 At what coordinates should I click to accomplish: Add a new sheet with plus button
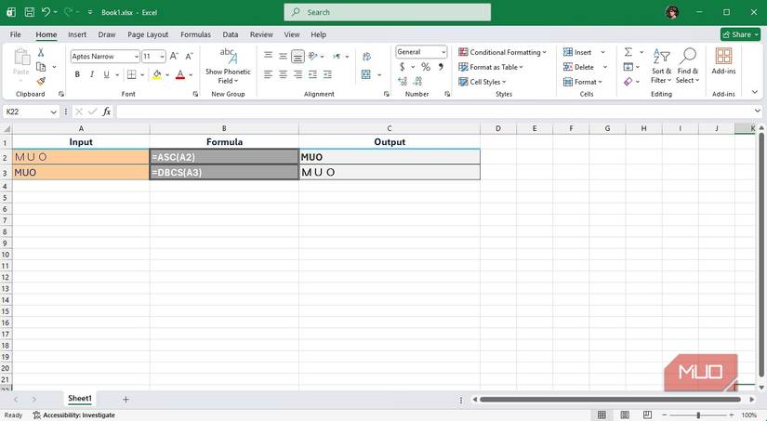(x=126, y=399)
